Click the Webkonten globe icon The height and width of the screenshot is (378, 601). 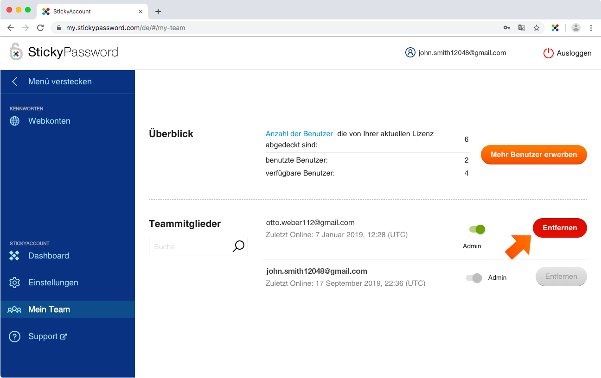click(15, 121)
